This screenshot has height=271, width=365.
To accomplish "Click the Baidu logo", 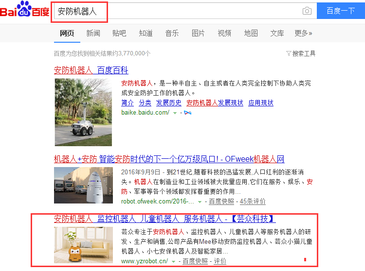I will click(x=25, y=9).
